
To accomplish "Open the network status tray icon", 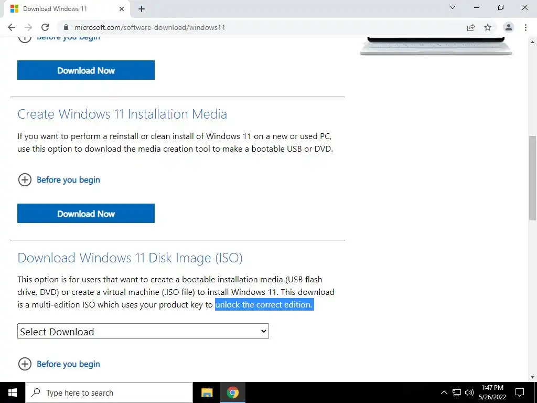I will point(457,393).
